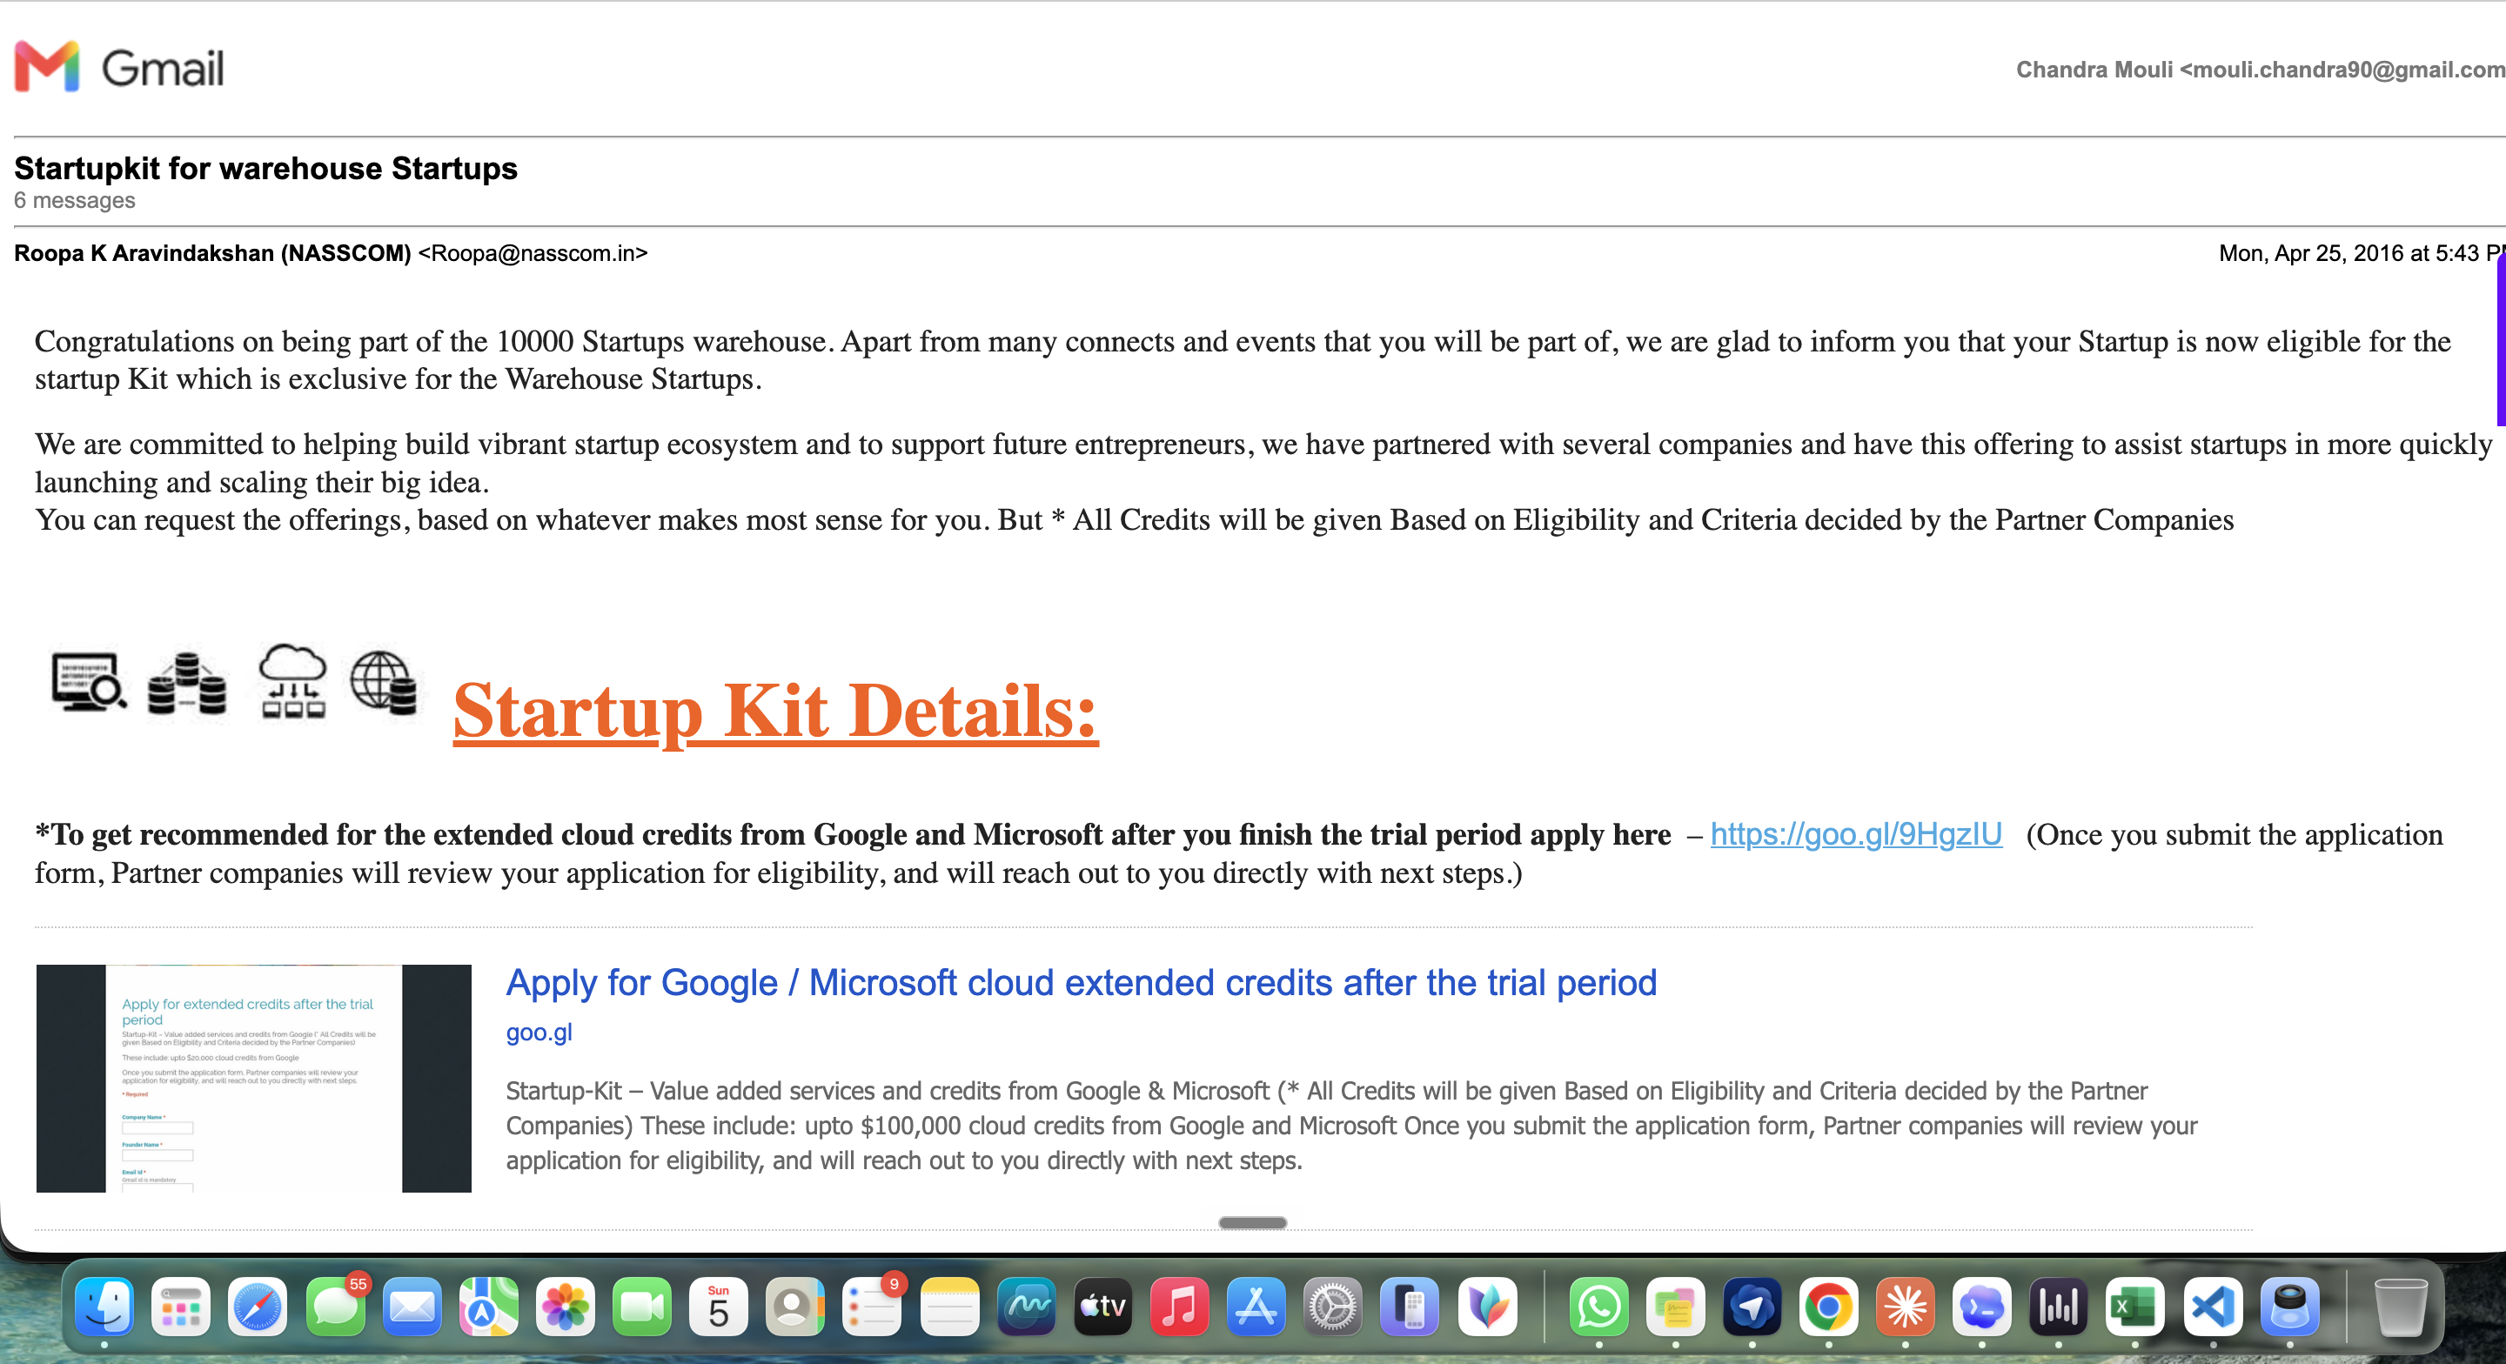Click the computer search icon in email body

tap(89, 682)
